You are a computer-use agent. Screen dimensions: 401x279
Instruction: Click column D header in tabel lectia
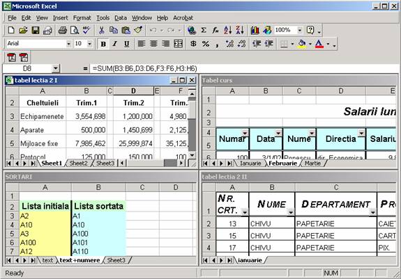tap(133, 90)
